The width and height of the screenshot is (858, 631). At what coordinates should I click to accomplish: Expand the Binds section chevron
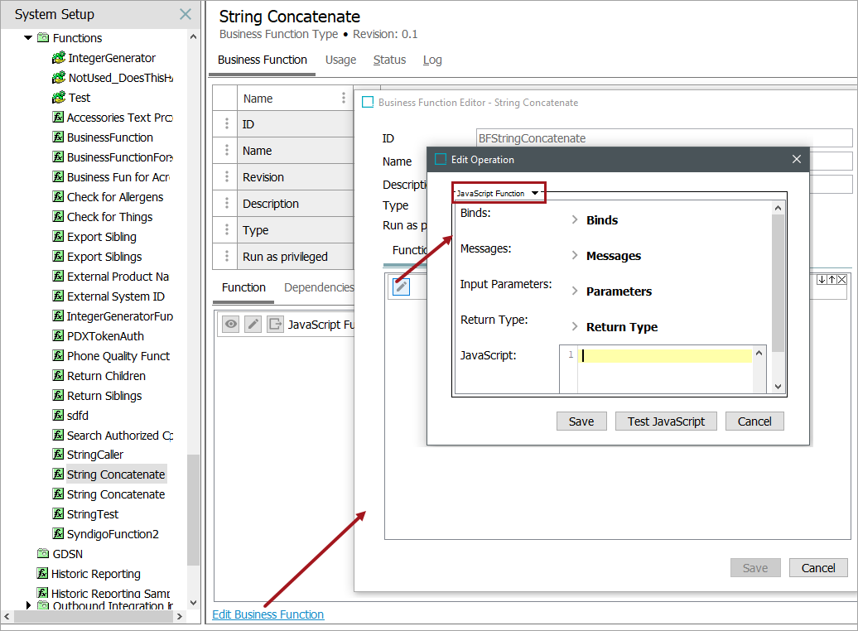tap(575, 220)
